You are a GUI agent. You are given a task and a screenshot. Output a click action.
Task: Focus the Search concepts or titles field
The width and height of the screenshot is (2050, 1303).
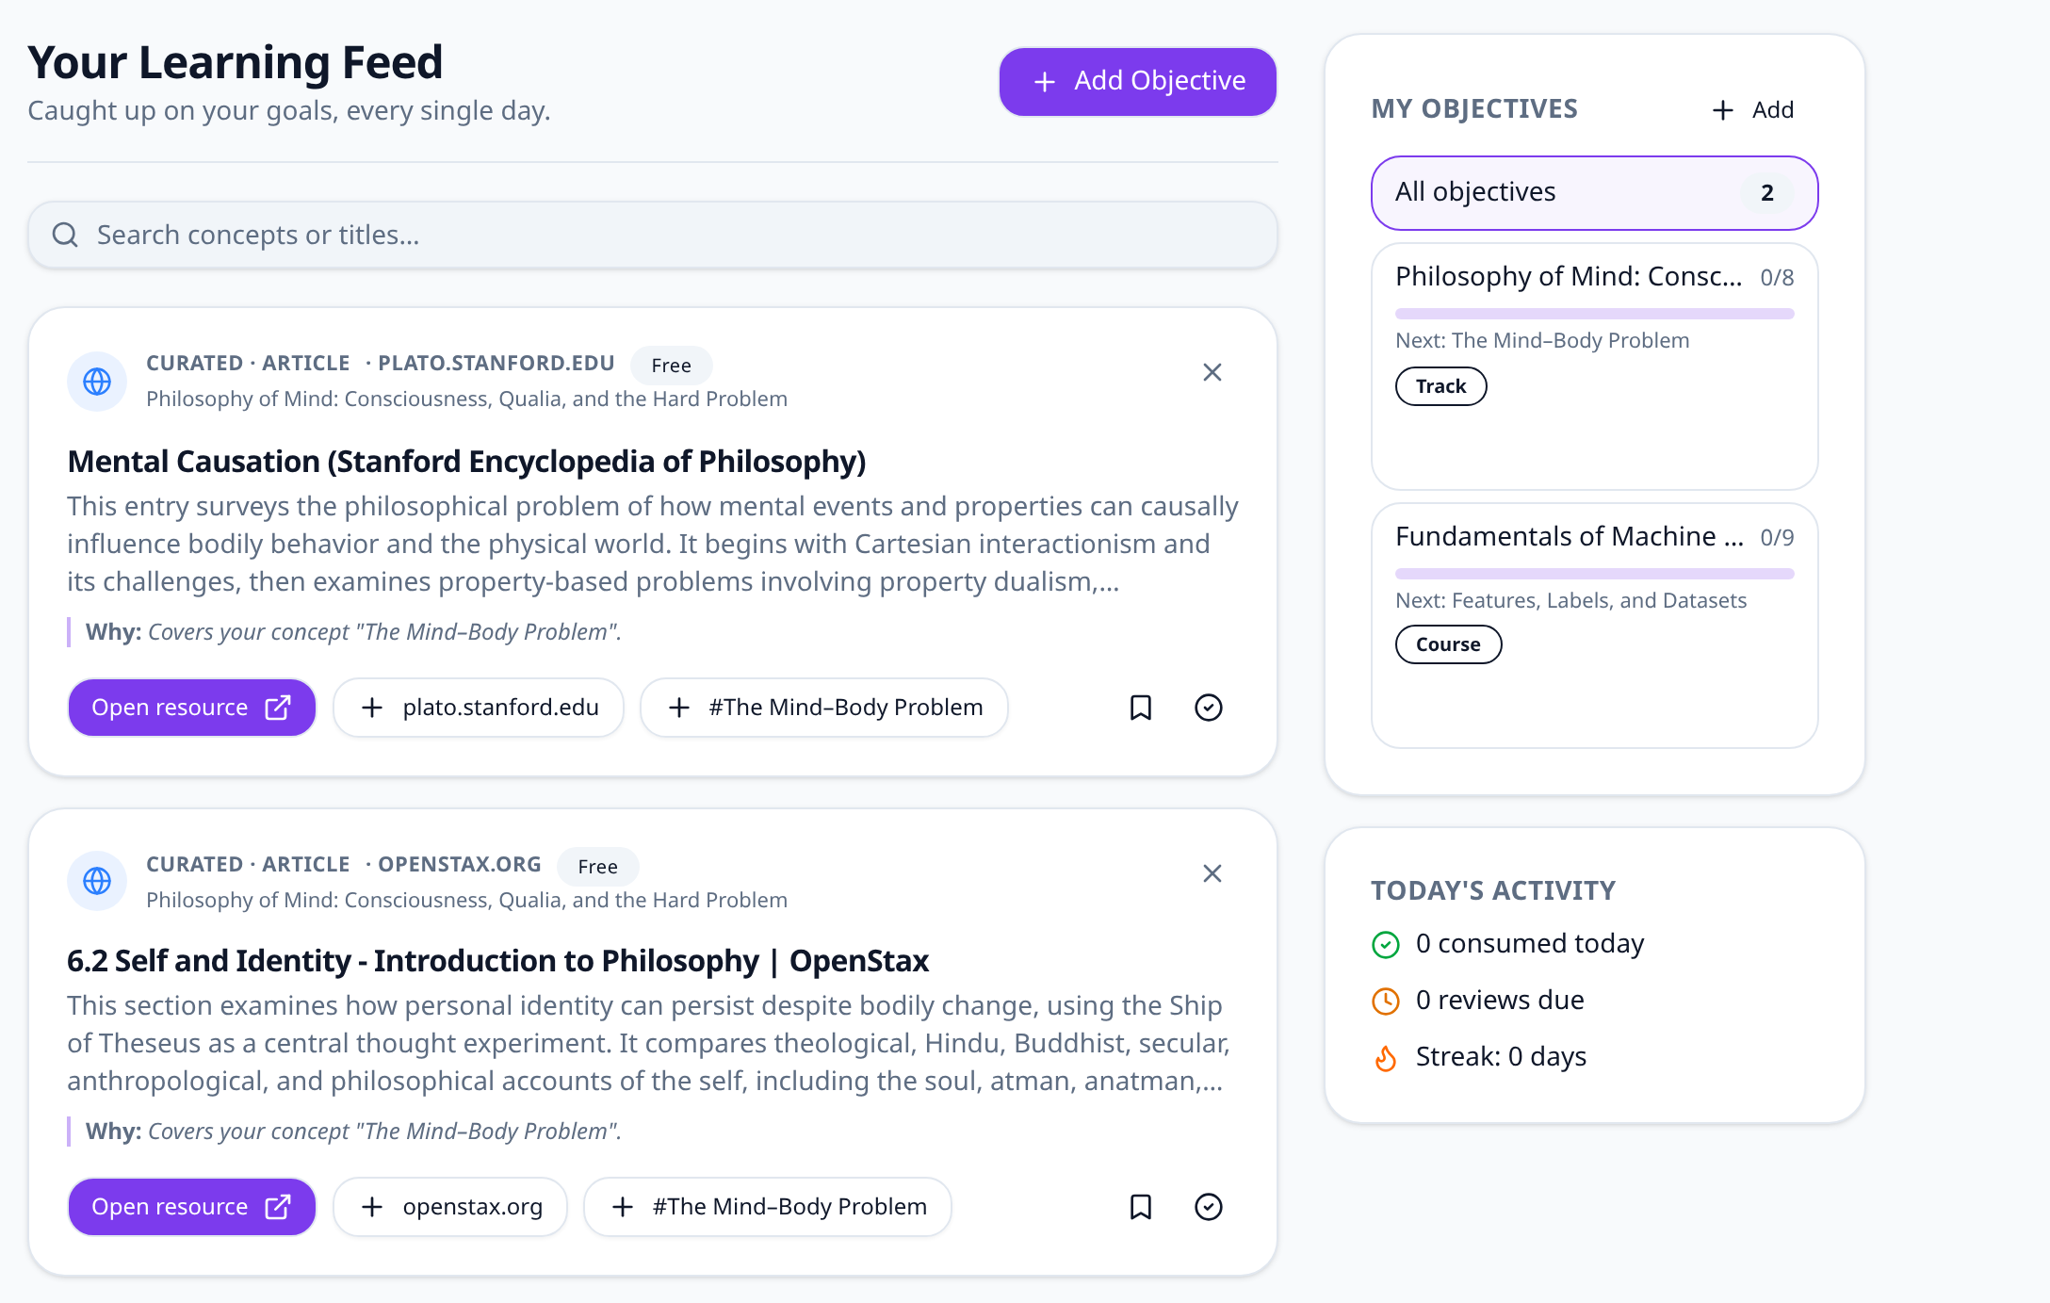[653, 235]
